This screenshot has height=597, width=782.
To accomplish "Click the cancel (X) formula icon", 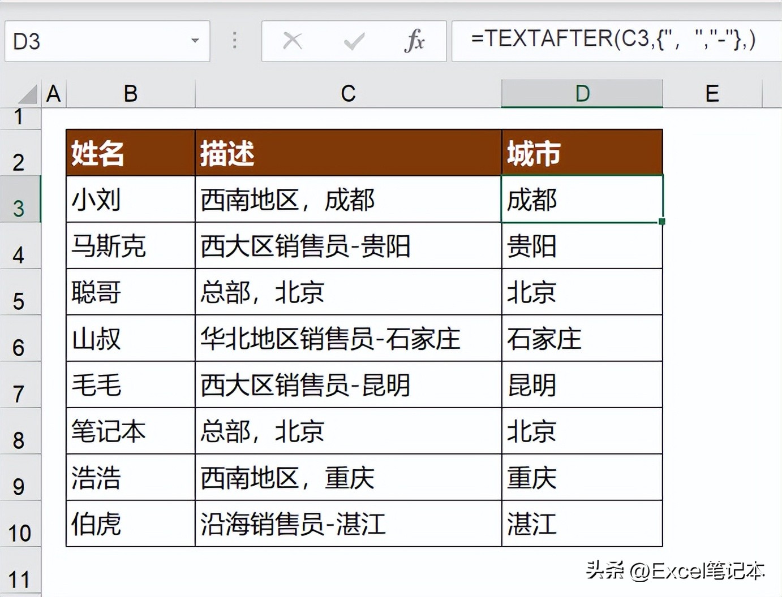I will click(293, 41).
